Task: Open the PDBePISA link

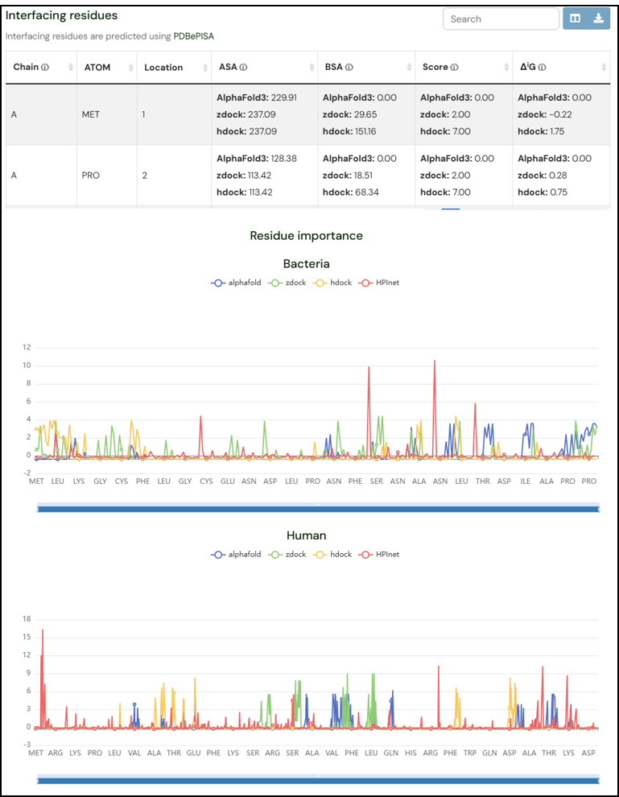Action: [193, 36]
